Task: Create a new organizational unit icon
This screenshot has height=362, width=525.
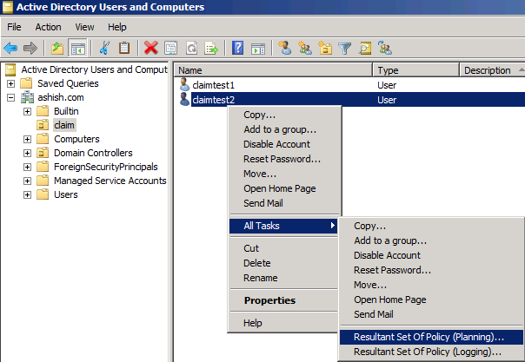Action: (325, 48)
